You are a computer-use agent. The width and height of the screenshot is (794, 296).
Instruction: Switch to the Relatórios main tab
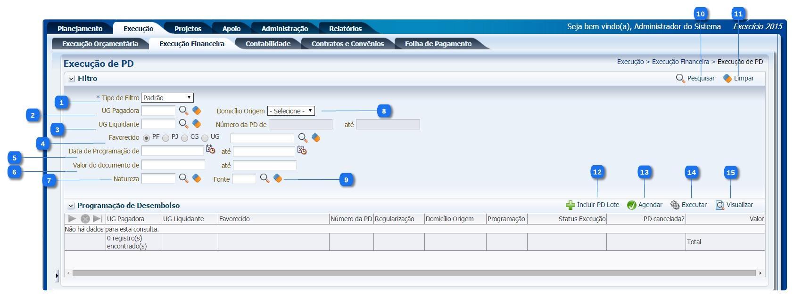(x=345, y=29)
